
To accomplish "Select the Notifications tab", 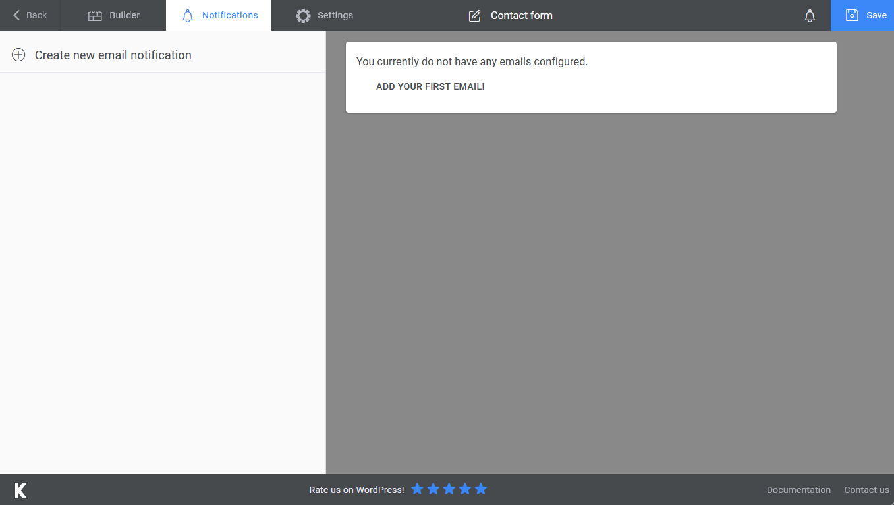I will [x=219, y=15].
